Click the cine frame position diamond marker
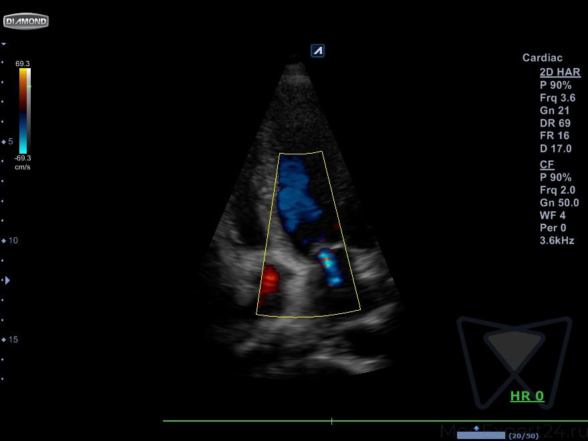588x441 pixels. tap(476, 428)
